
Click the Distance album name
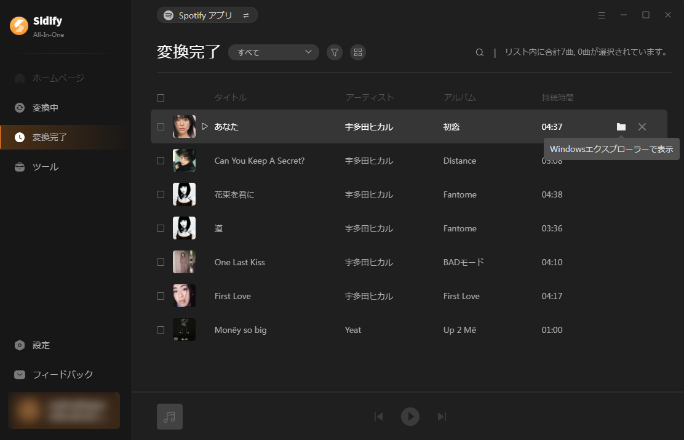coord(459,161)
